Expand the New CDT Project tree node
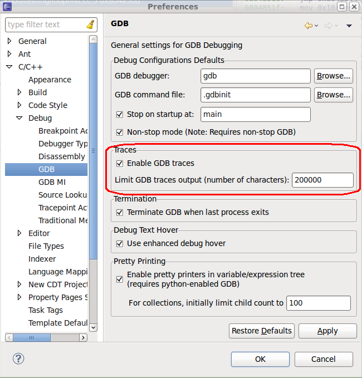 click(19, 284)
